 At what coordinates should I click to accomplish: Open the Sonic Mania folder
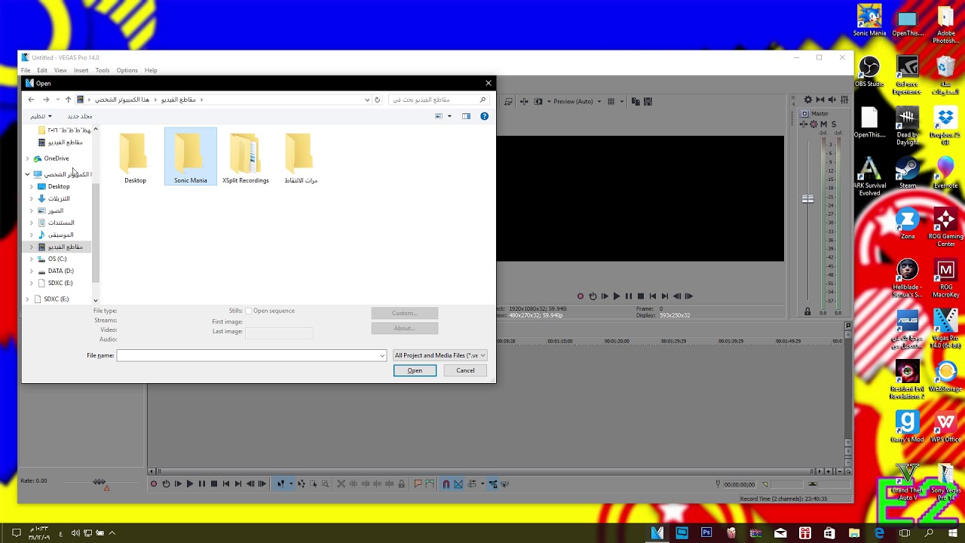click(190, 157)
